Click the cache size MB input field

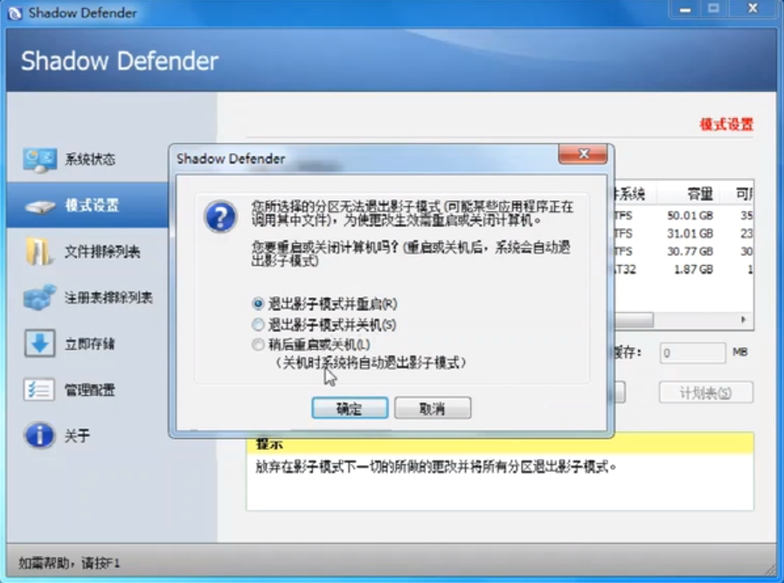tap(692, 353)
